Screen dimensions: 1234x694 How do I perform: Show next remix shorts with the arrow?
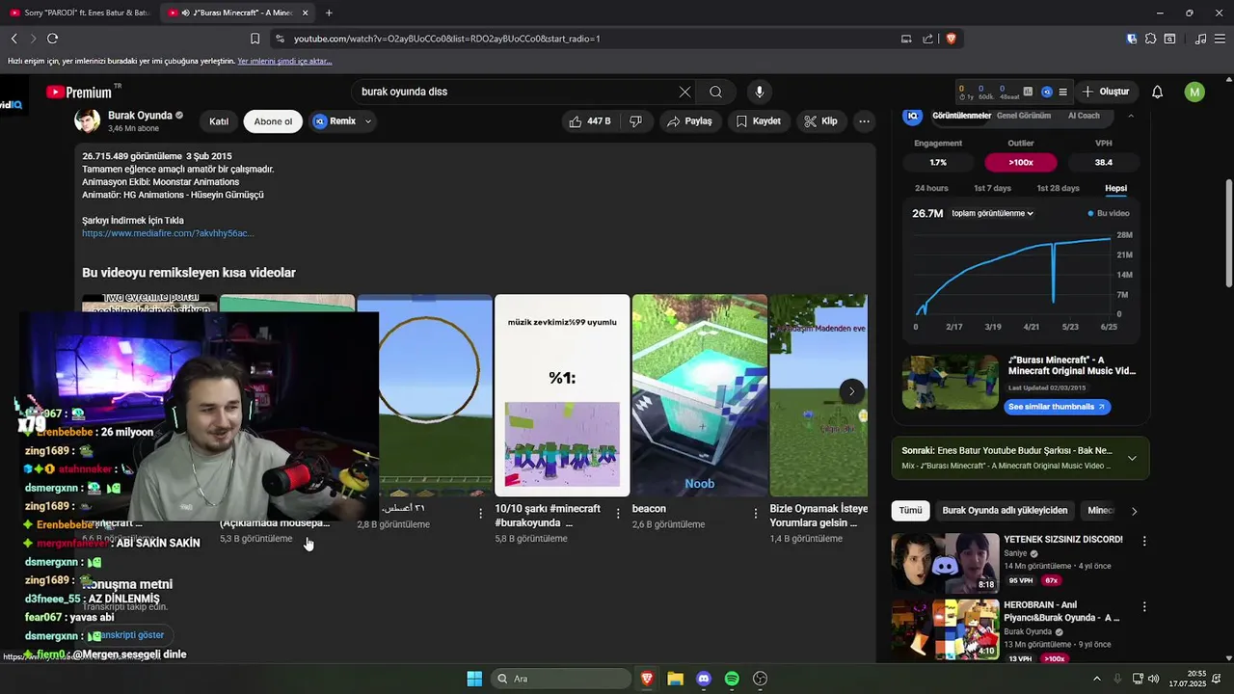[851, 391]
